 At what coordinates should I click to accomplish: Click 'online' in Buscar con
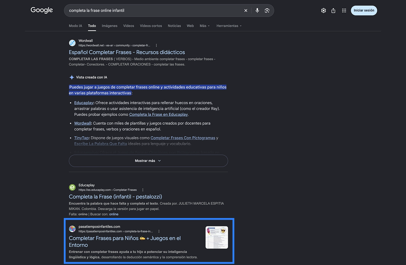click(x=114, y=214)
